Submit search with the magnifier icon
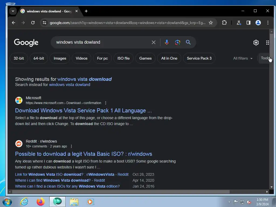Screen dimensions: 276x207 point(188,42)
